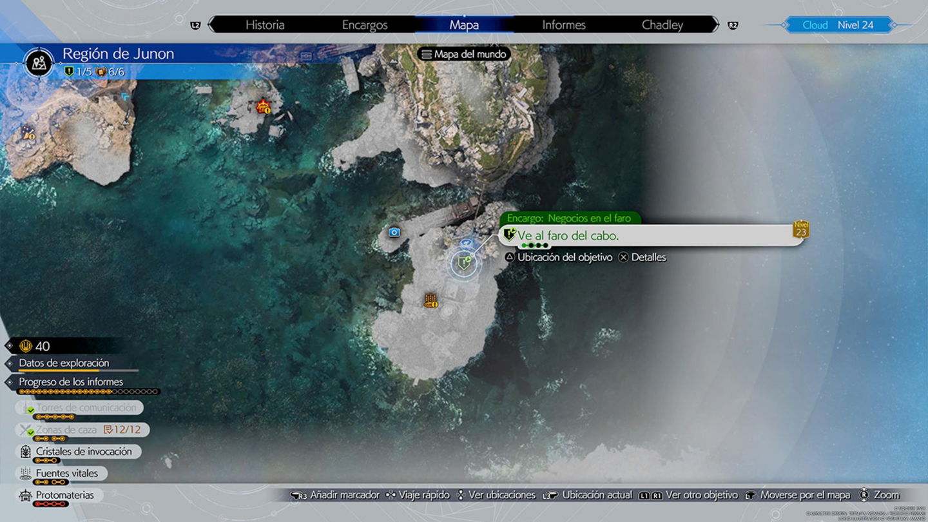Image resolution: width=928 pixels, height=522 pixels.
Task: Select Ver otro objetivo in the bottom bar
Action: click(702, 496)
